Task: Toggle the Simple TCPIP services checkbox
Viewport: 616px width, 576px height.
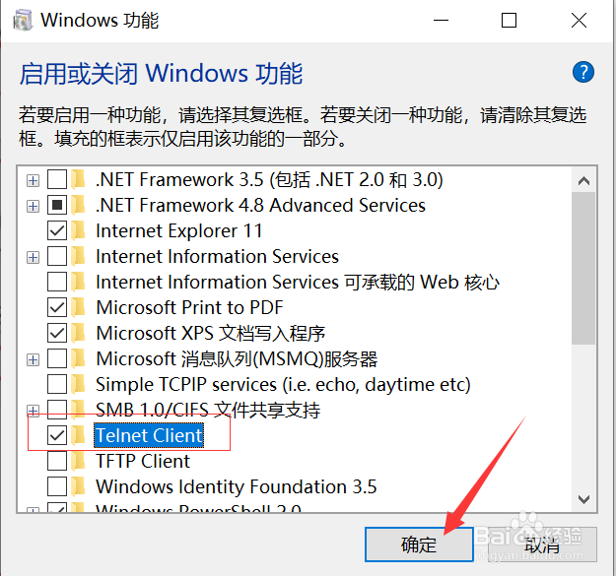Action: [57, 384]
